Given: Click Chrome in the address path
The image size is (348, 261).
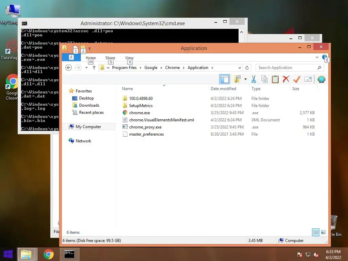Looking at the screenshot, I should point(172,68).
